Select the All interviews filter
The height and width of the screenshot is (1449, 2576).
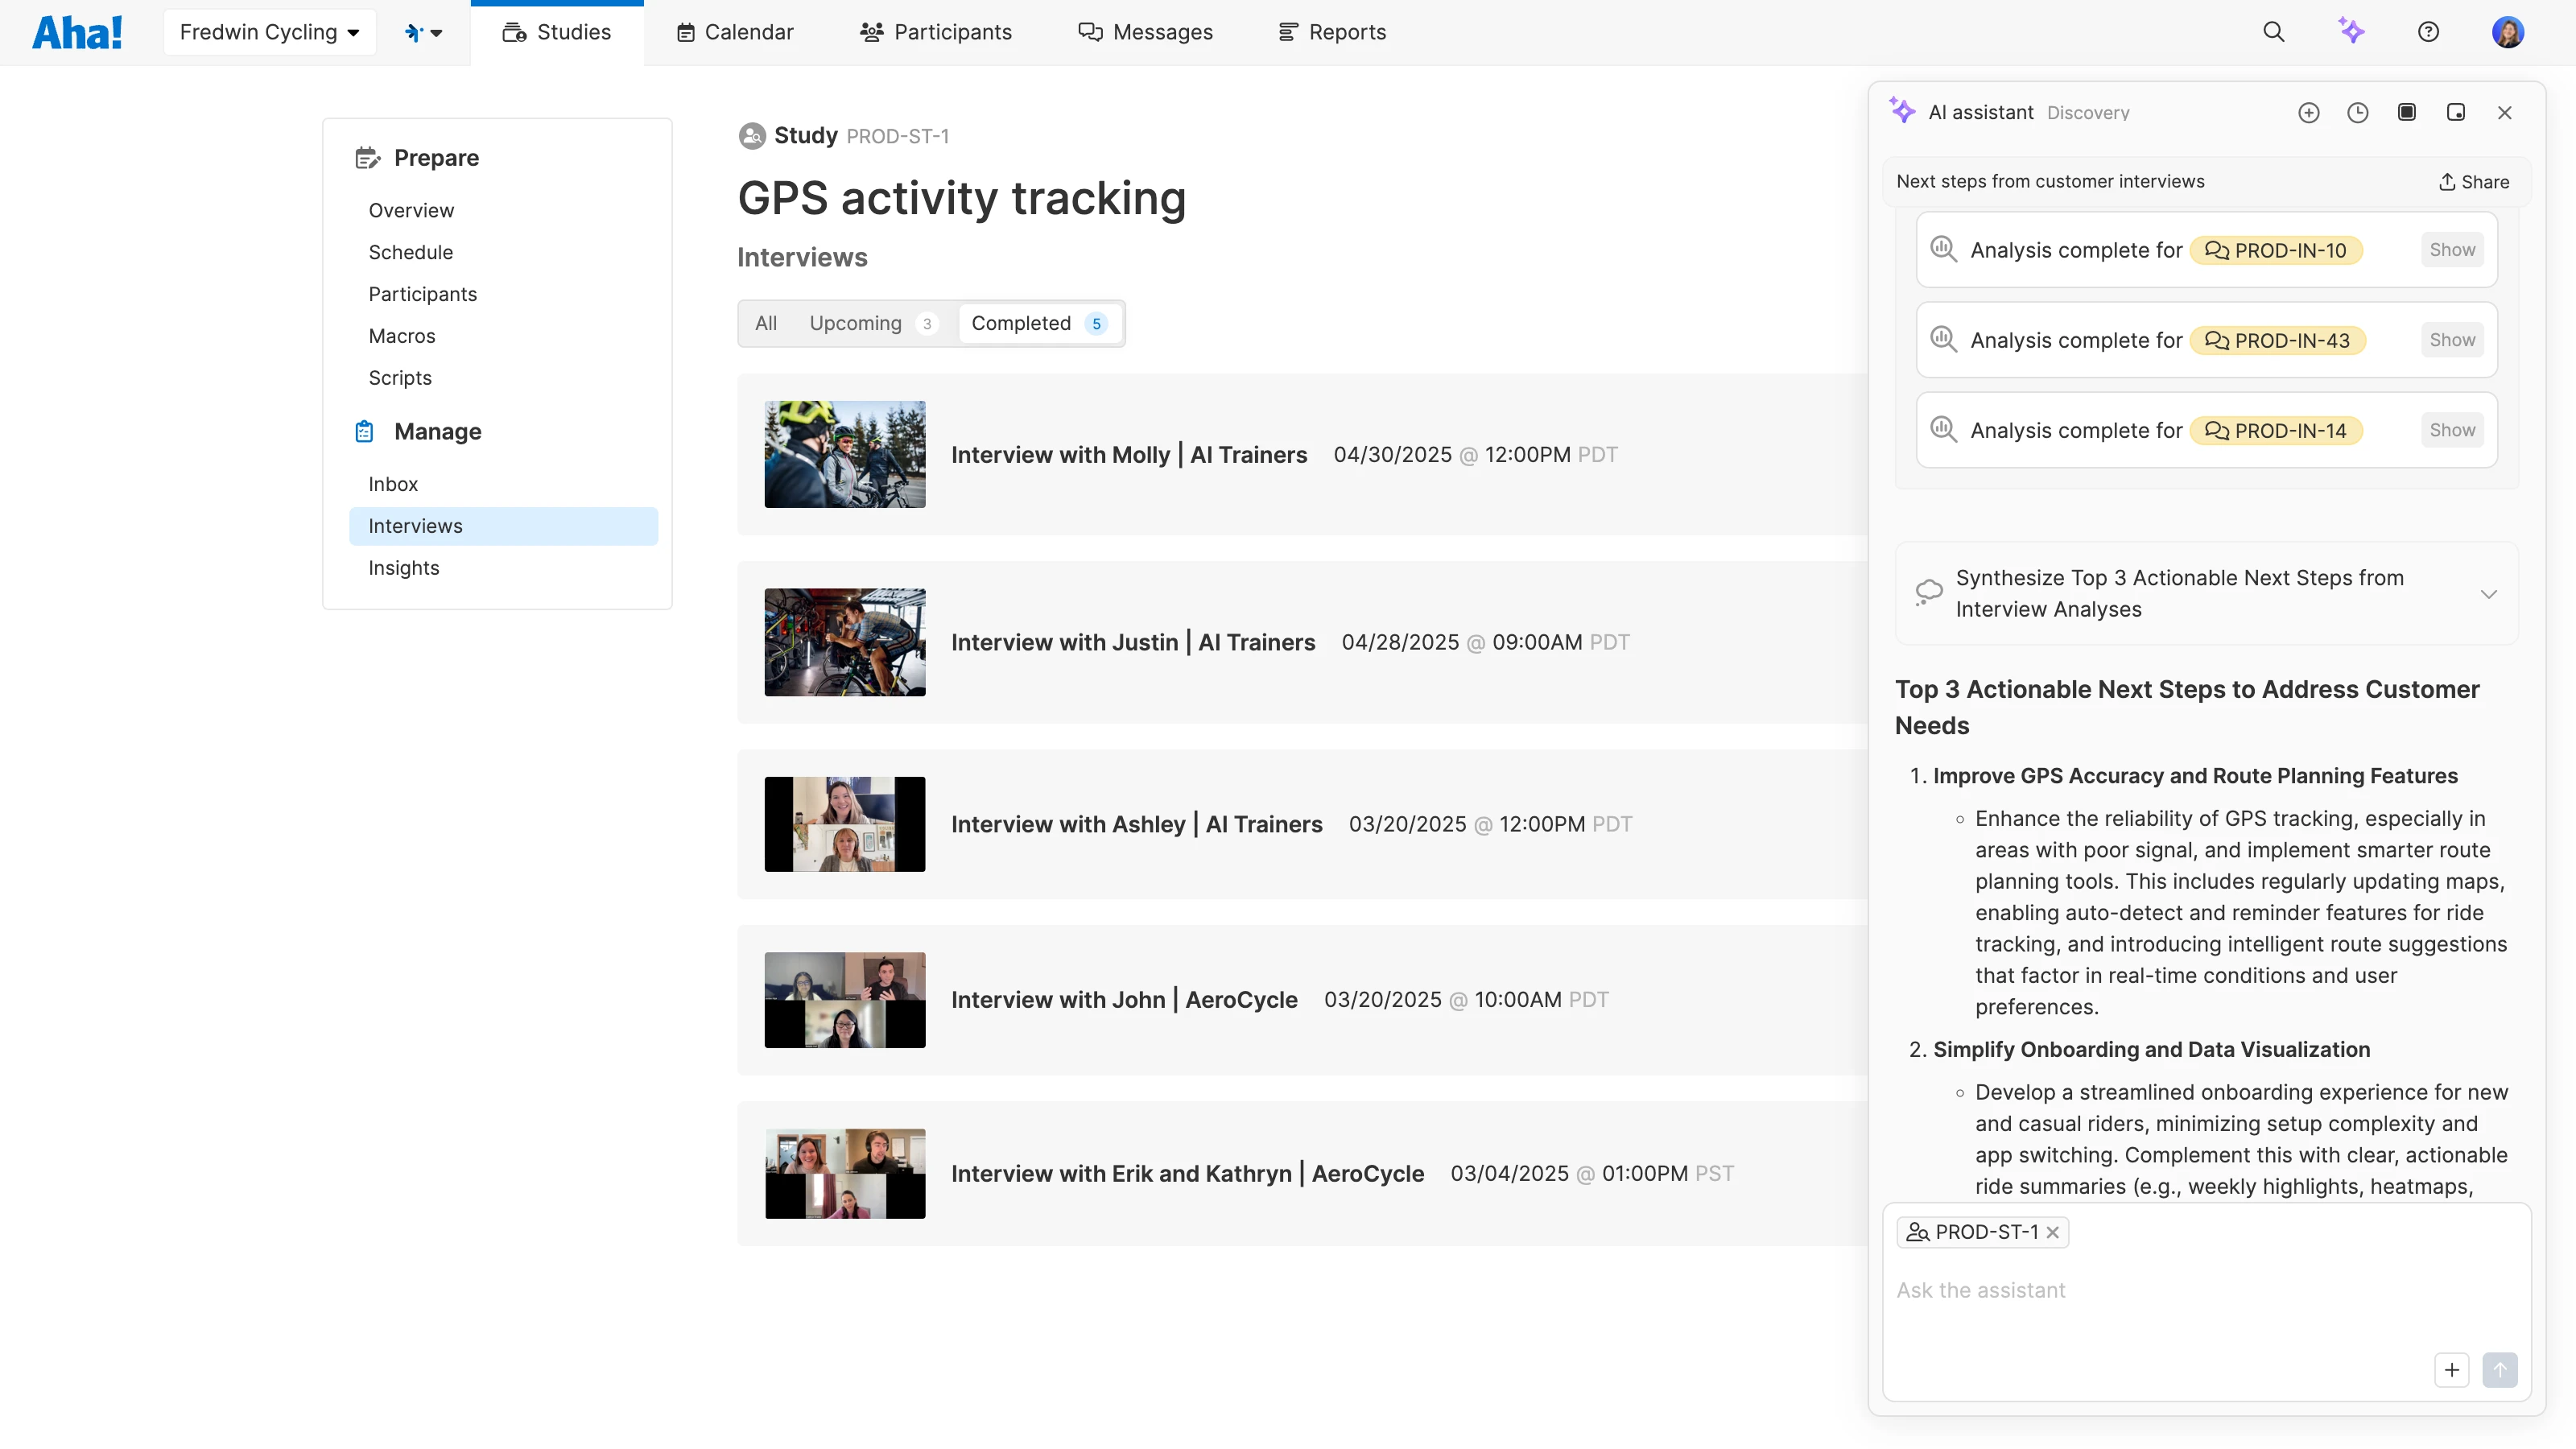click(766, 324)
